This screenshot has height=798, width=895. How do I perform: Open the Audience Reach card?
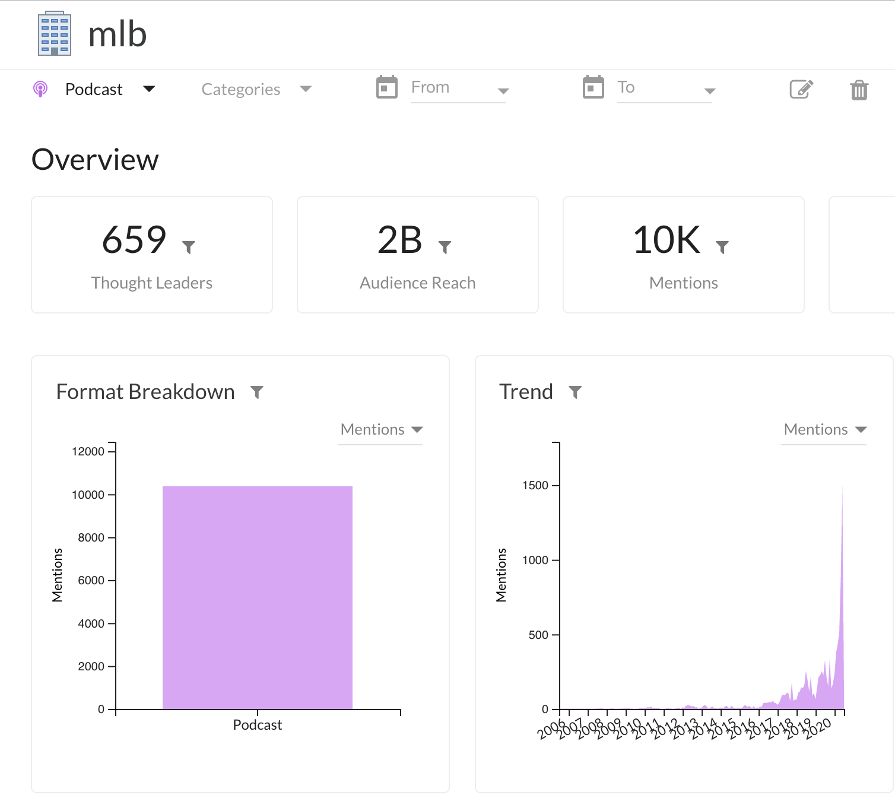pyautogui.click(x=418, y=255)
